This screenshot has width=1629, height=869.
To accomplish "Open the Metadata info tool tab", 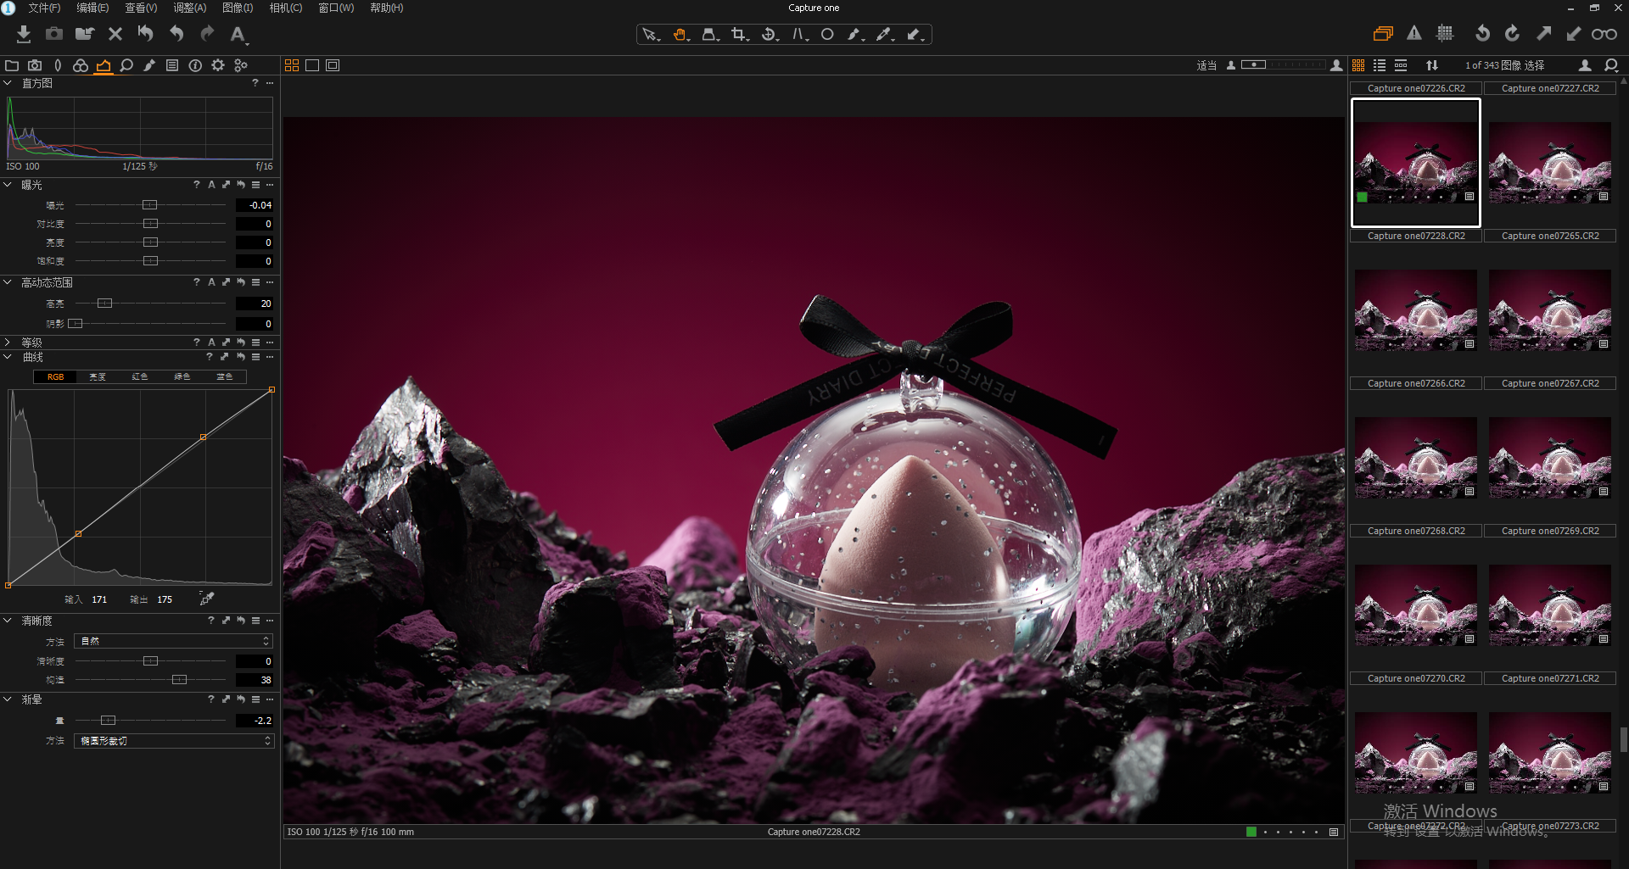I will click(195, 65).
